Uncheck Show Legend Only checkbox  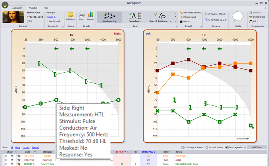point(226,147)
